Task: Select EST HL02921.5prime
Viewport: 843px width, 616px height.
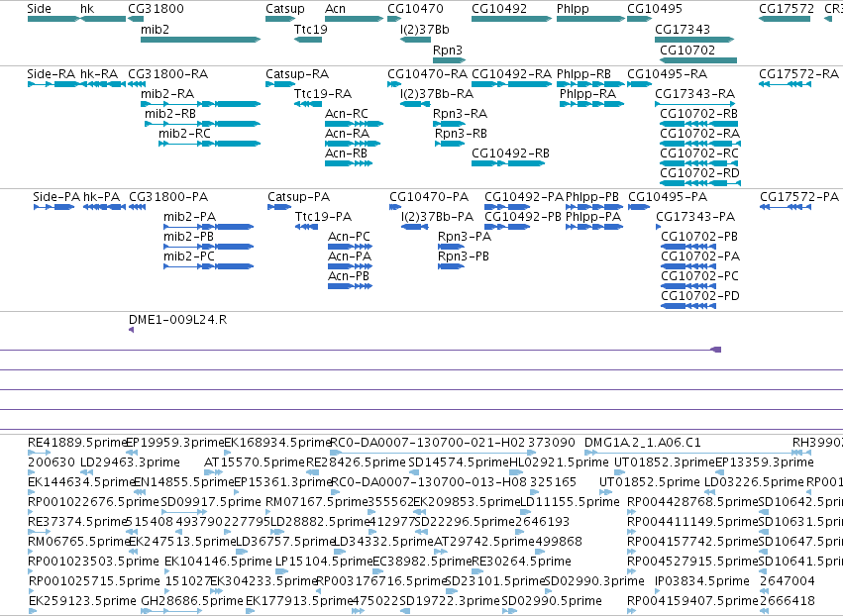Action: point(516,472)
